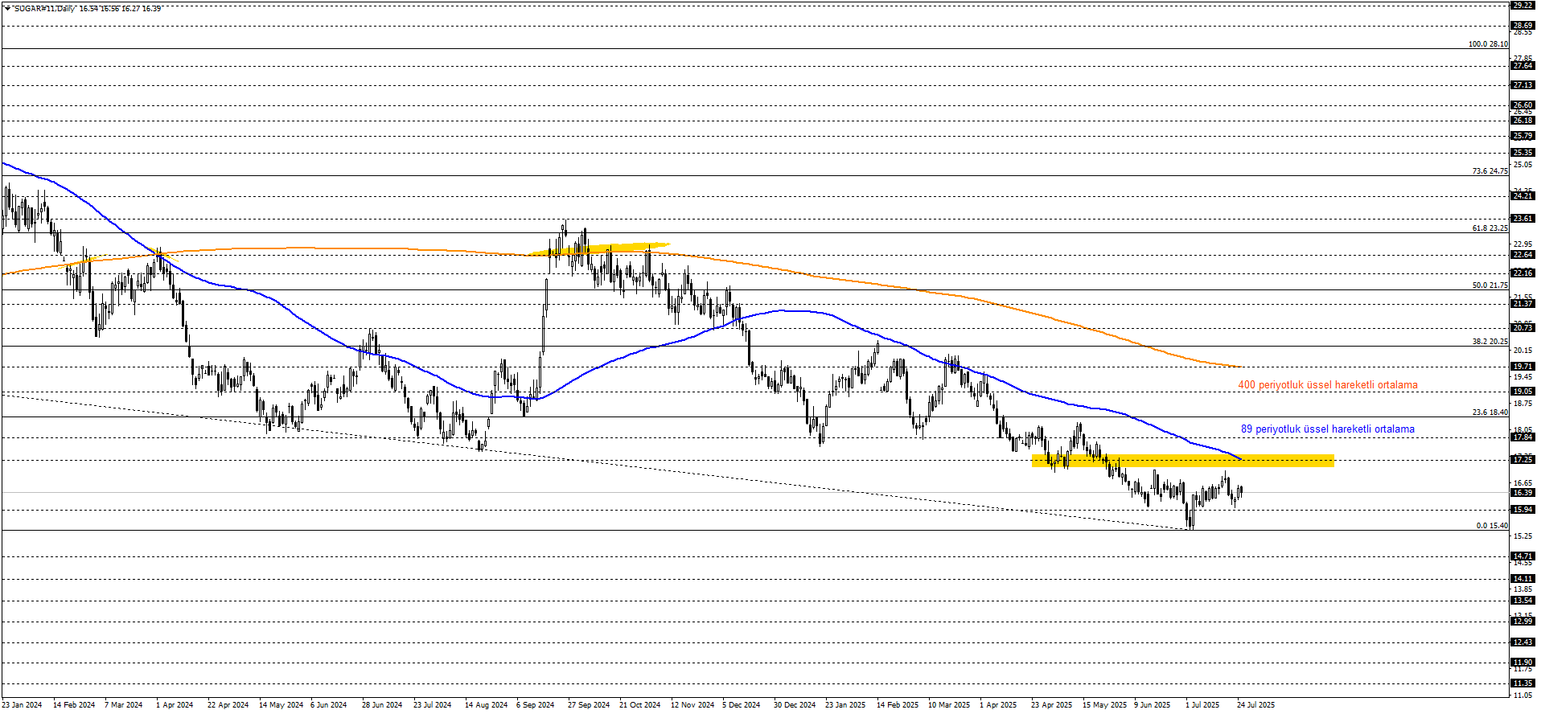Click the price level label 23.61
The width and height of the screenshot is (1541, 714).
click(1523, 219)
